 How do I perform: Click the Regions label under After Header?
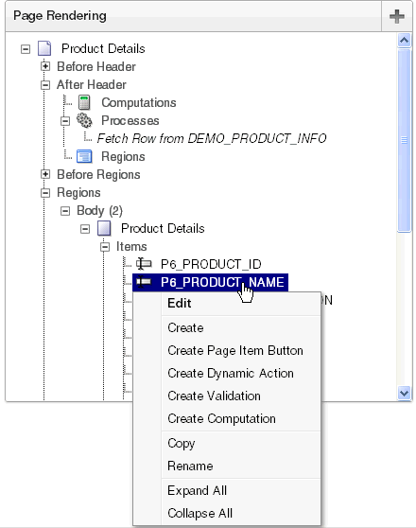click(123, 156)
